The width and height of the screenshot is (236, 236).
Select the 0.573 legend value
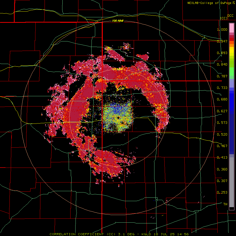click(x=222, y=123)
